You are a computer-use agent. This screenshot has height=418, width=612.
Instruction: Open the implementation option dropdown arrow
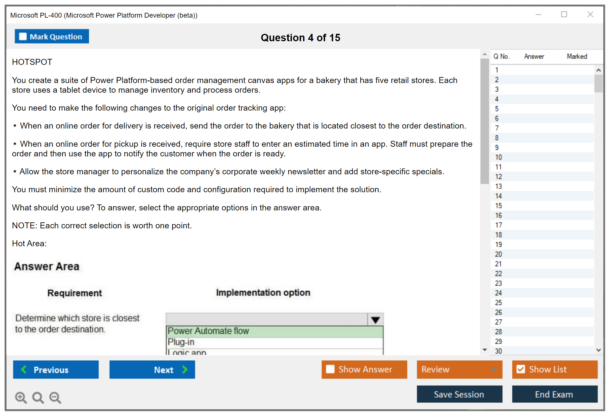(375, 320)
